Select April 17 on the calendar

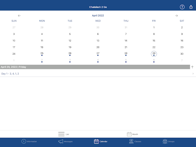(14, 47)
